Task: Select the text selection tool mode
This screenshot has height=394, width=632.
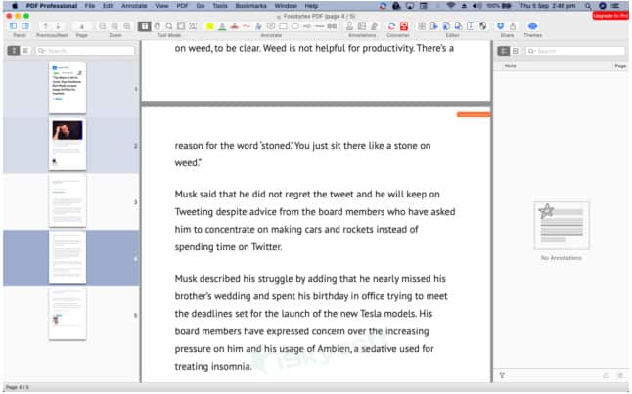Action: click(144, 26)
